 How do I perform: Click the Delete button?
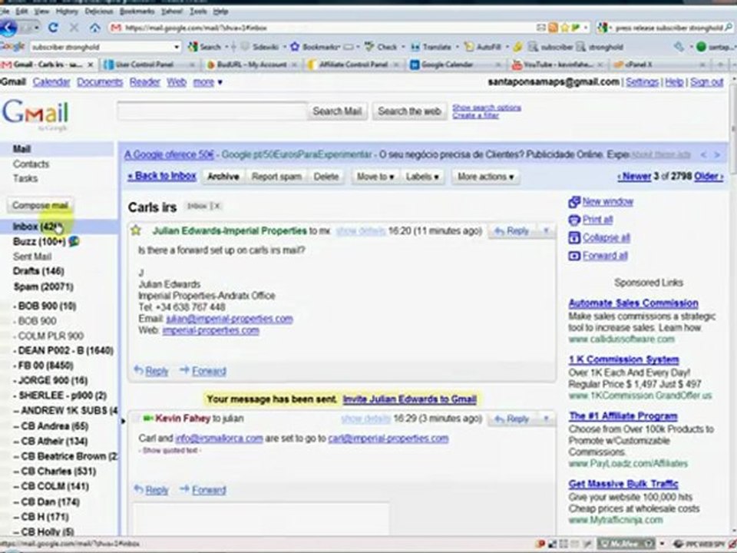(x=326, y=177)
